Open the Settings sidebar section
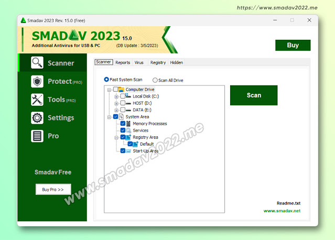This screenshot has height=240, width=335. pos(52,118)
